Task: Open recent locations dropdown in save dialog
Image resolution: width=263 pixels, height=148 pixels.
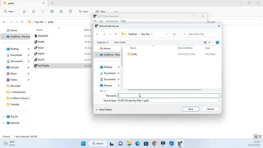Action: [110, 34]
